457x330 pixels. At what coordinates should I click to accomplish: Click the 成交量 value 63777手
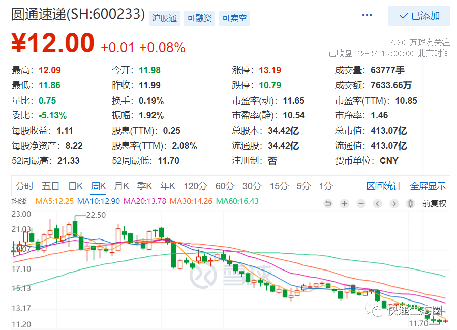click(388, 70)
